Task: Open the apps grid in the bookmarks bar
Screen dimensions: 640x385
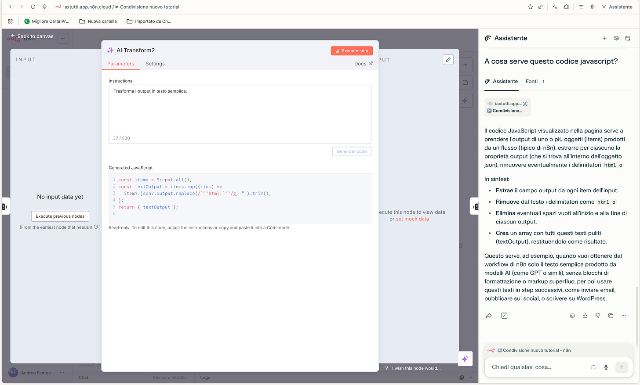Action: click(x=10, y=21)
